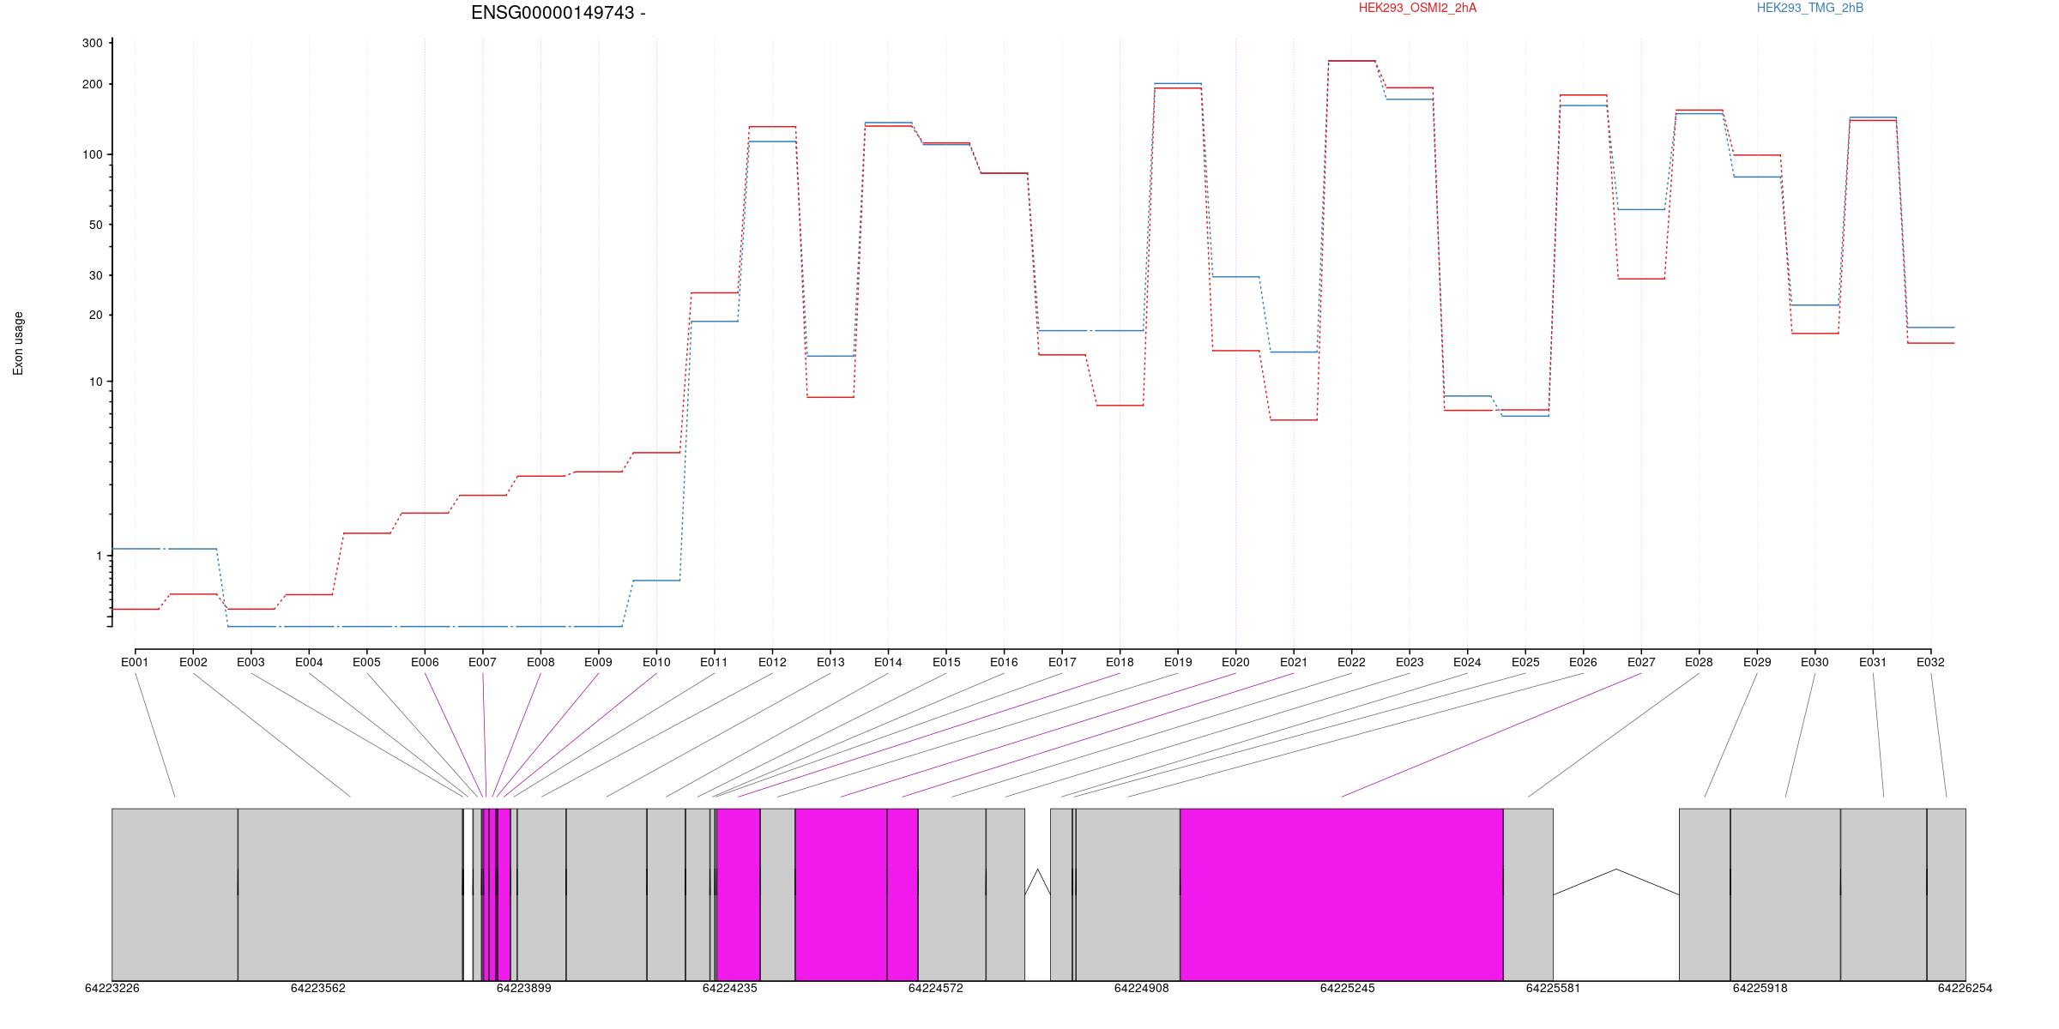Click the ENSG00000149743 gene title
This screenshot has height=1029, width=2059.
(559, 13)
